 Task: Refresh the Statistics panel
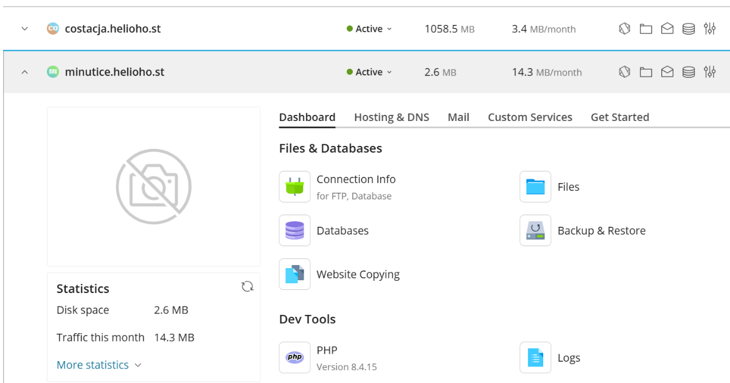[x=247, y=287]
